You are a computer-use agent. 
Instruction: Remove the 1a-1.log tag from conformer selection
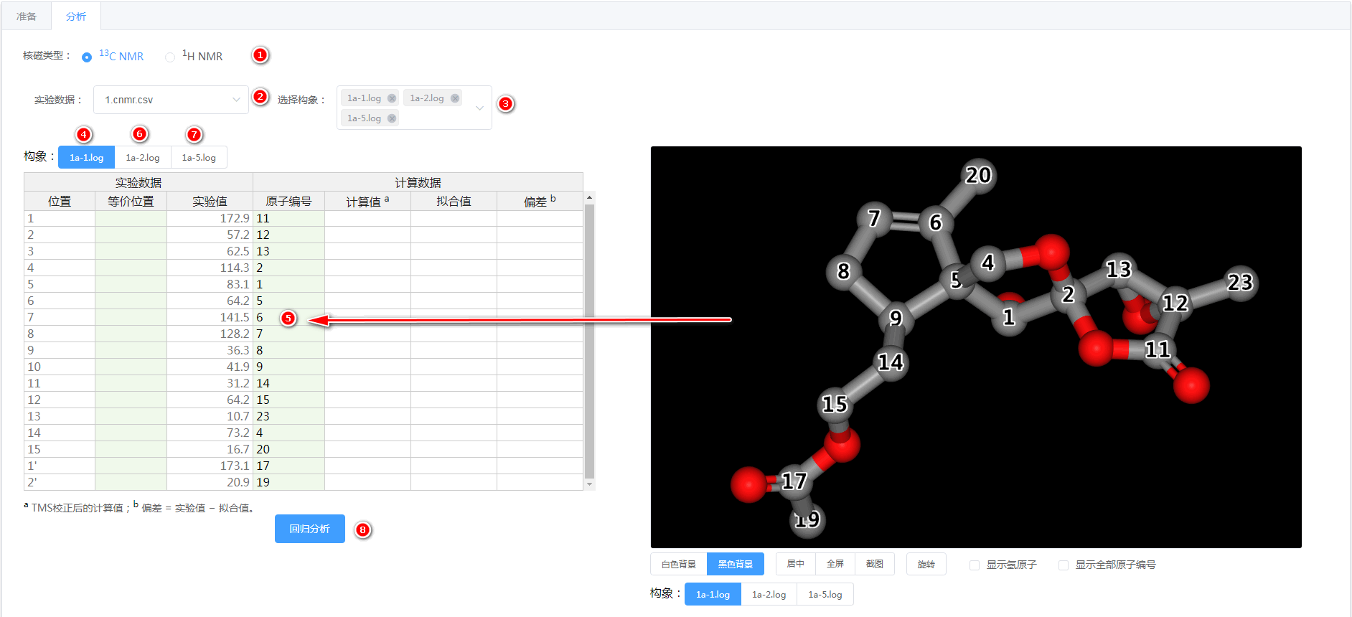(x=392, y=98)
